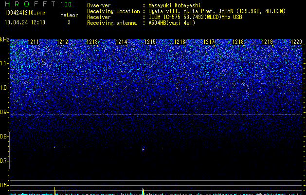Select the ICOM IC-575 receiver description
Image resolution: width=306 pixels, height=195 pixels.
(195, 17)
